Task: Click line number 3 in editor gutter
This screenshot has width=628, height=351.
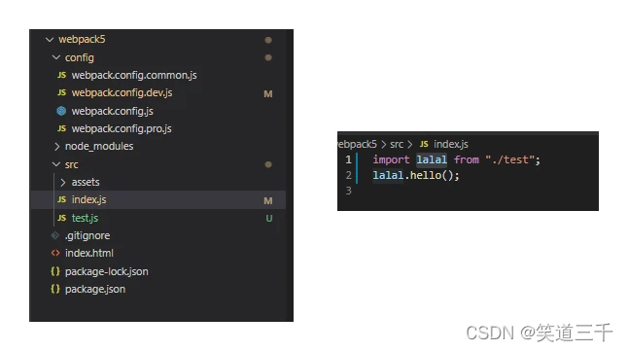Action: click(x=348, y=191)
